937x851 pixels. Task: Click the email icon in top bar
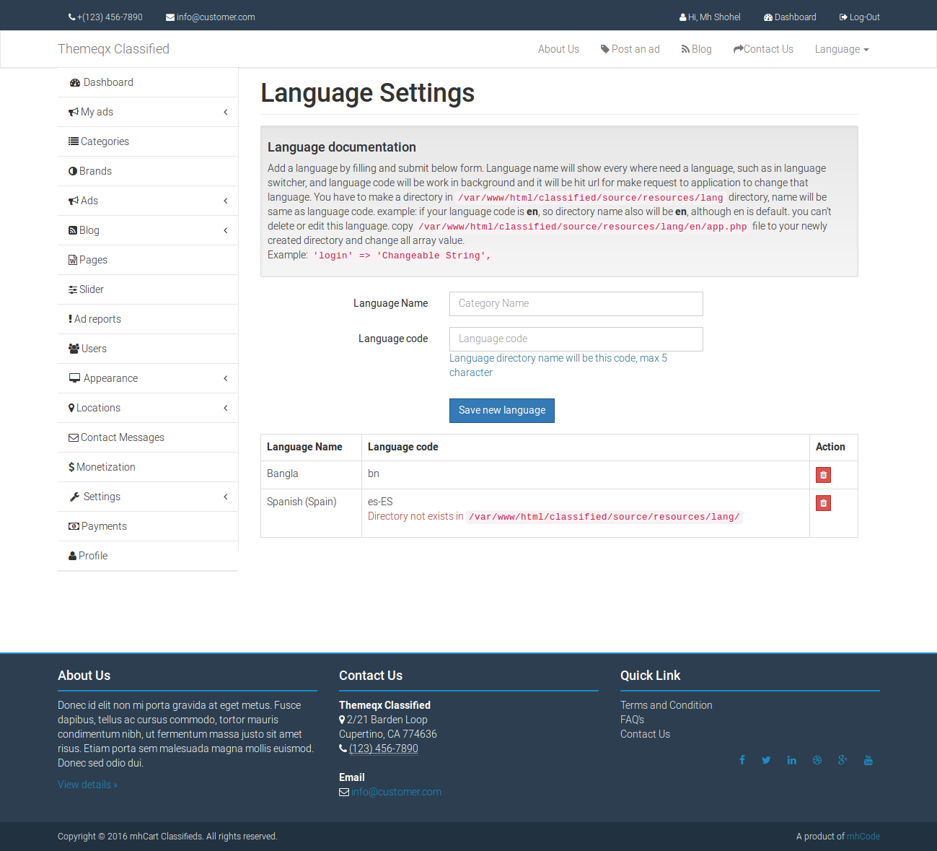(x=169, y=17)
